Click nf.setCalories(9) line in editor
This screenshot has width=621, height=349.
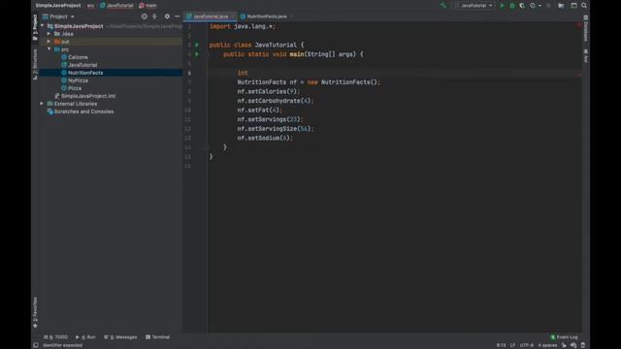(269, 91)
